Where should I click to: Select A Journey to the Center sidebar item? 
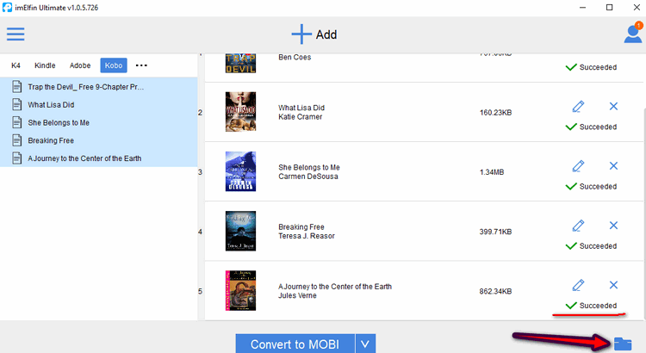point(99,158)
